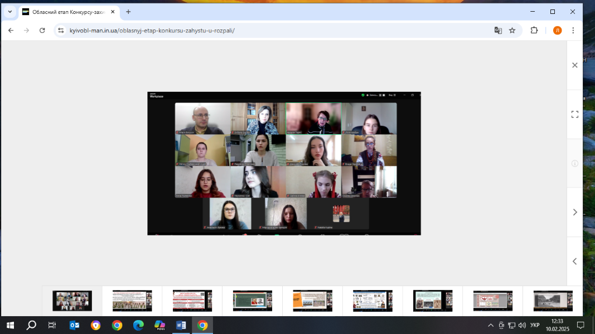This screenshot has width=595, height=334.
Task: Open the Chrome profile avatar
Action: (557, 31)
